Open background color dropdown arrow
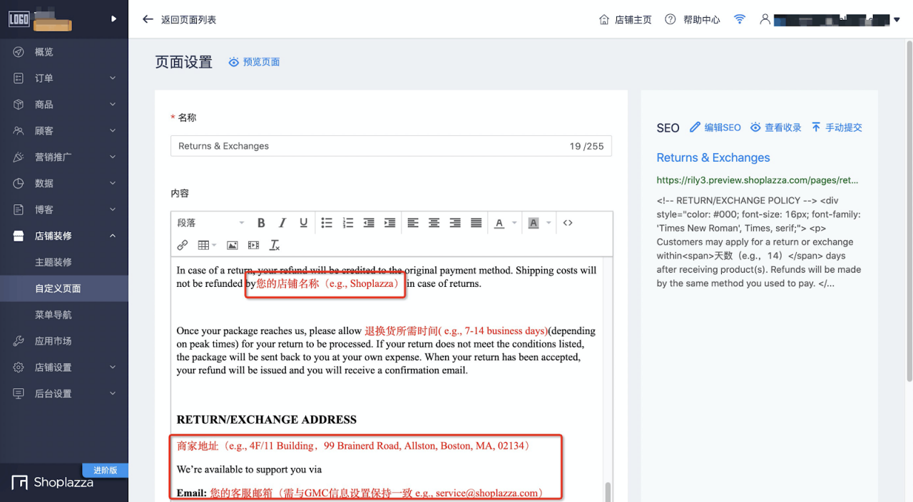 point(549,223)
